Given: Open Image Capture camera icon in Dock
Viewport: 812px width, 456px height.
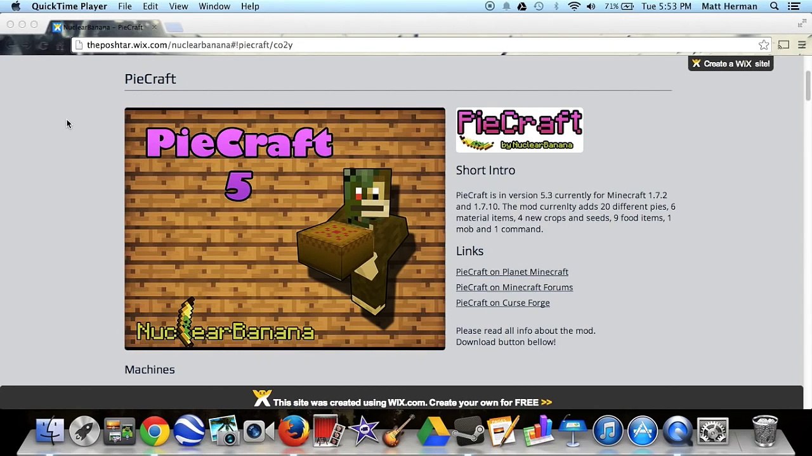Looking at the screenshot, I should point(223,431).
